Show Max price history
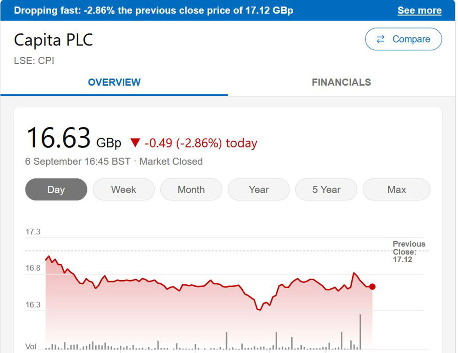This screenshot has width=458, height=353. pos(397,189)
